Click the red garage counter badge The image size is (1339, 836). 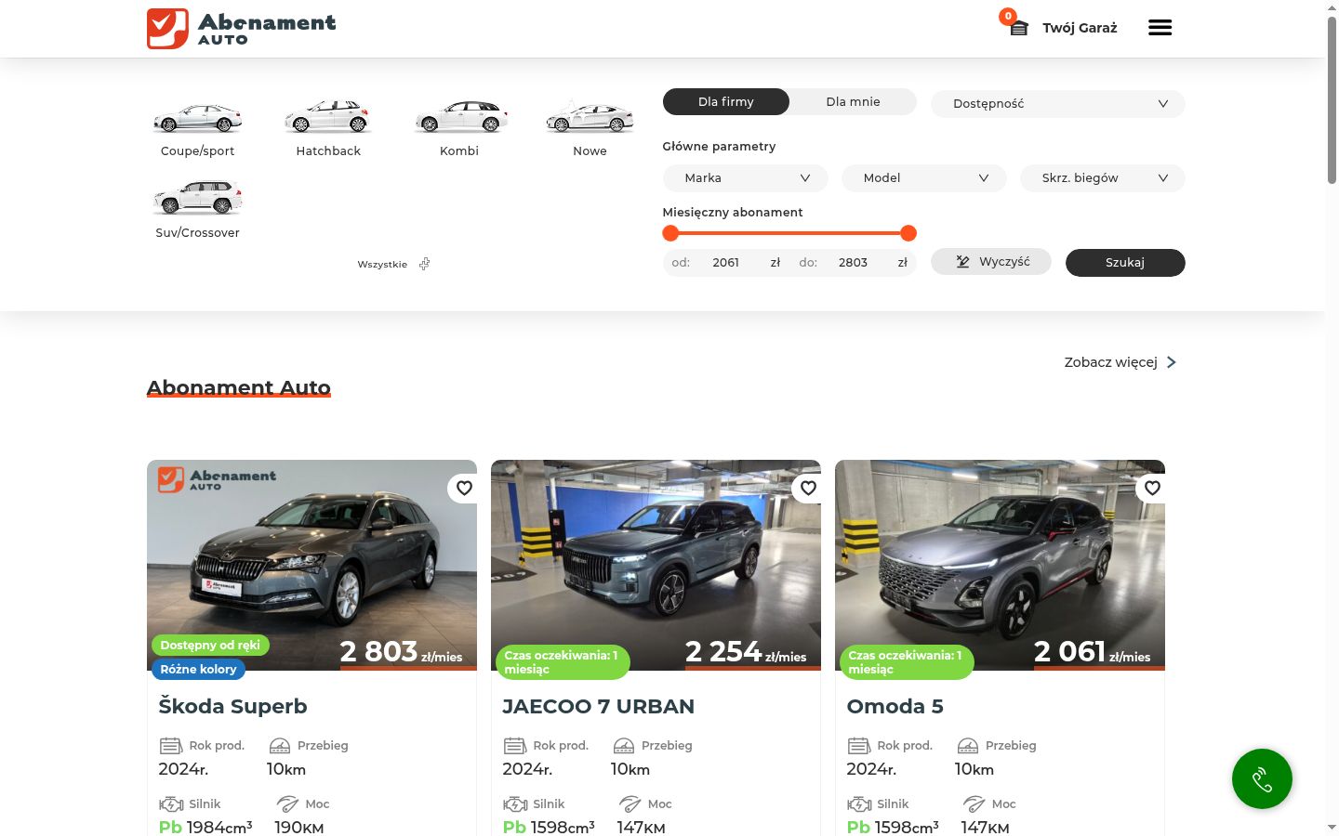[x=1007, y=16]
